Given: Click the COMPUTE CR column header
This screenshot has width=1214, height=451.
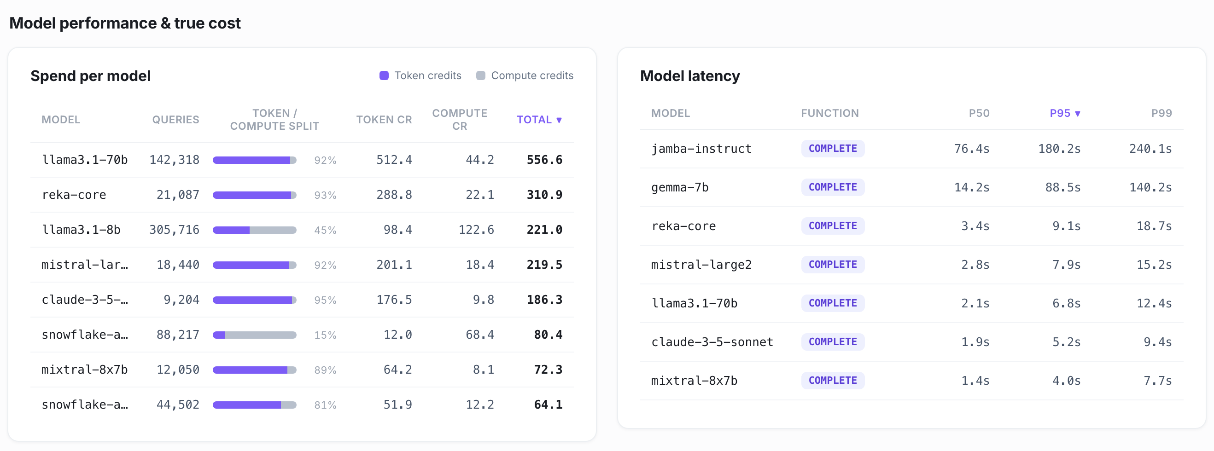Looking at the screenshot, I should pyautogui.click(x=460, y=120).
